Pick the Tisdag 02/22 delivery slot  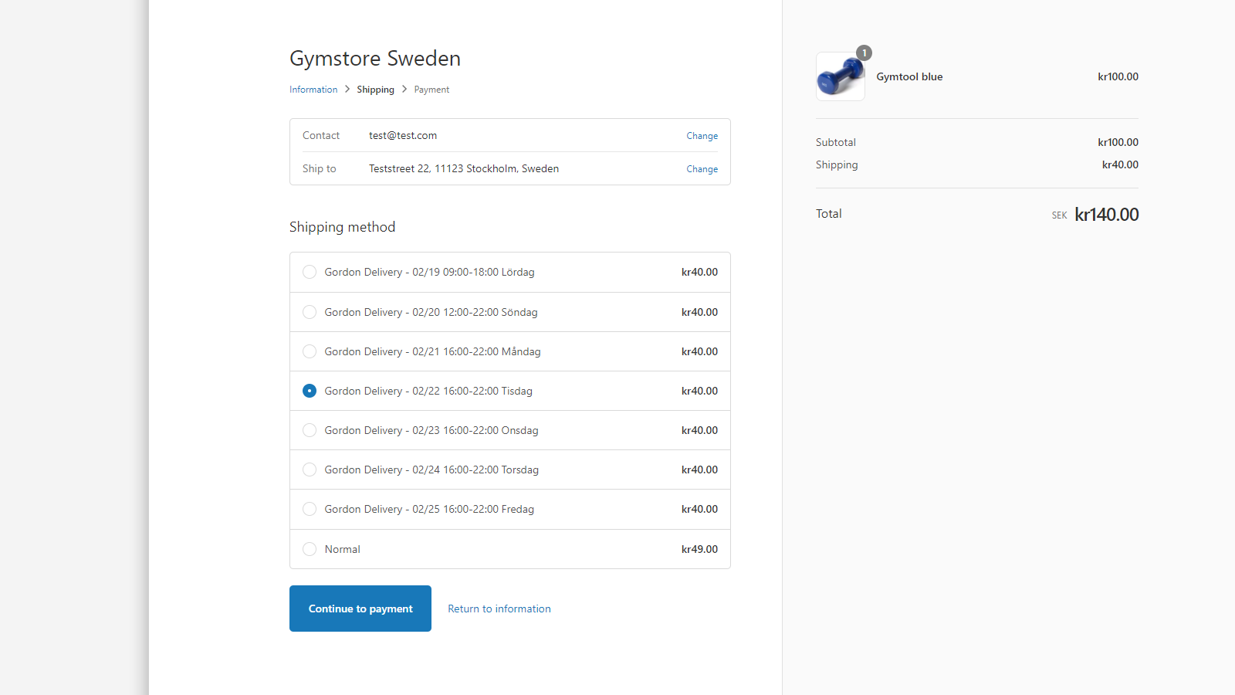tap(310, 391)
